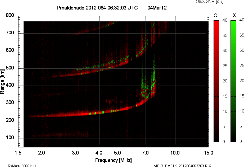Image resolution: width=244 pixels, height=168 pixels.
Task: Click the title text "Pmaldonado 2012 064 06:32:03 UTC"
Action: (97, 8)
